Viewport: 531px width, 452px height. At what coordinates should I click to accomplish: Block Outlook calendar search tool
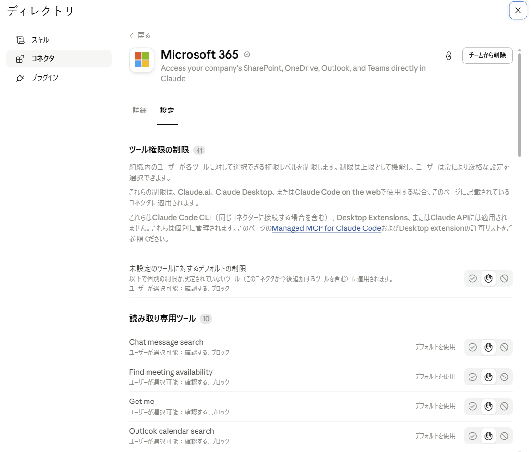504,436
